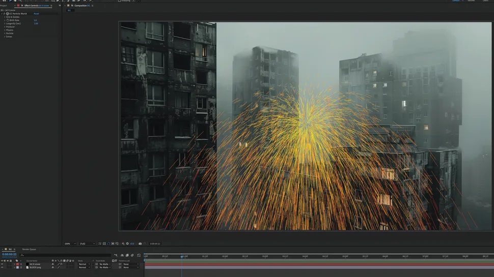494x277 pixels.
Task: Click the timeline layer search field
Action: coord(65,255)
